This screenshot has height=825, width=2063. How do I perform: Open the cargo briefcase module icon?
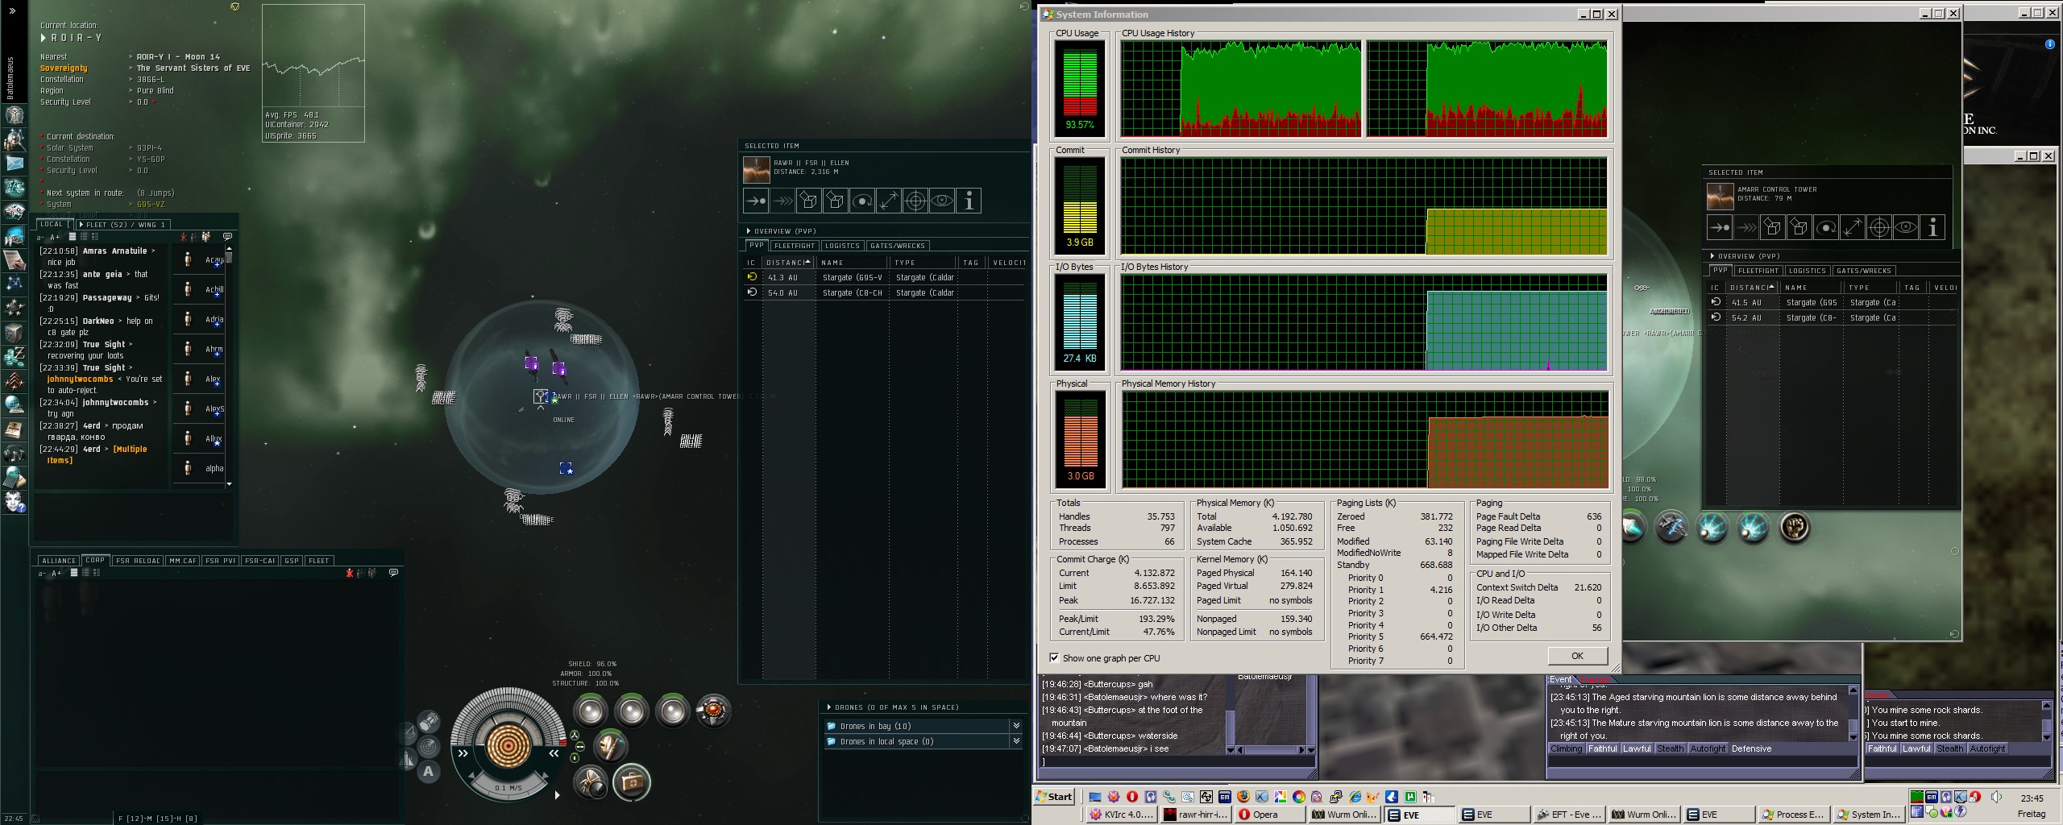[x=632, y=781]
